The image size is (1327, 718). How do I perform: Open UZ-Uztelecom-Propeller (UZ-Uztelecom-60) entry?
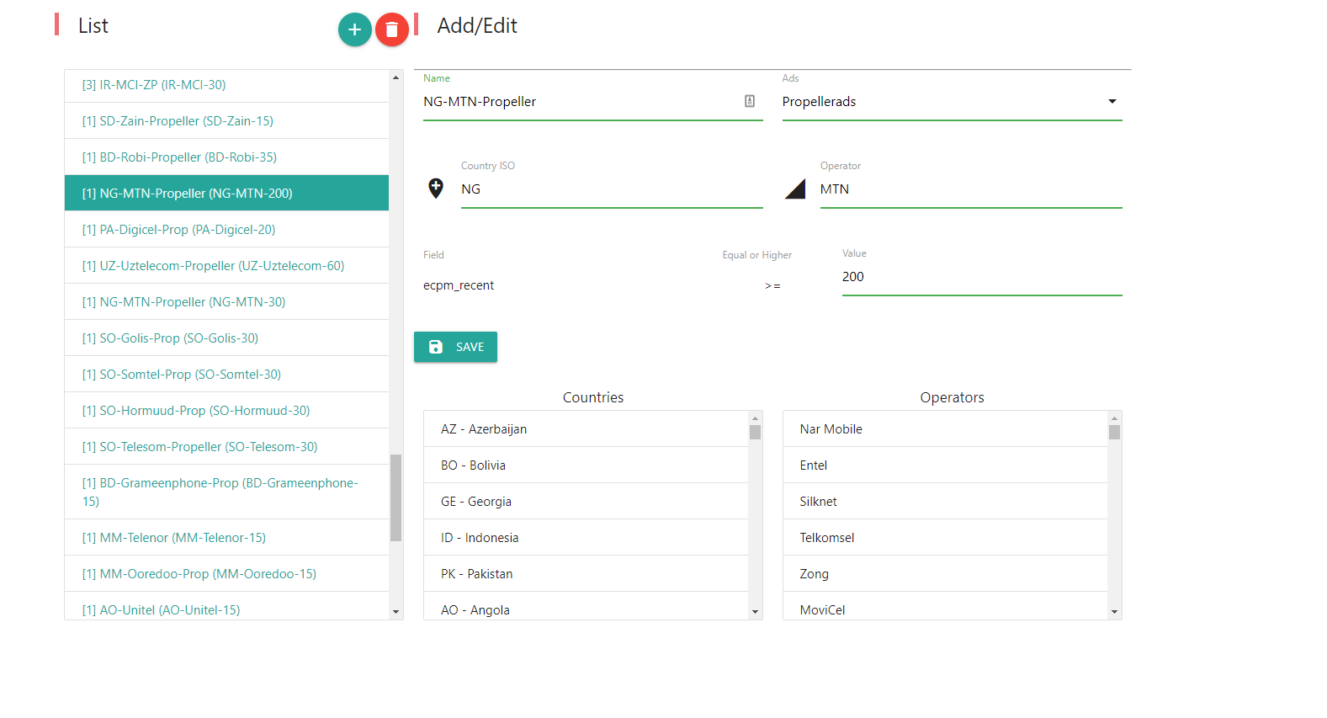226,266
